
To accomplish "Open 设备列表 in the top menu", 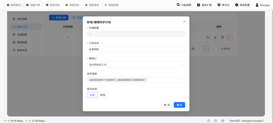I will click(35, 5).
